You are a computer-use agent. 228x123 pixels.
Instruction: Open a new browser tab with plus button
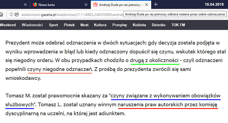click(156, 5)
